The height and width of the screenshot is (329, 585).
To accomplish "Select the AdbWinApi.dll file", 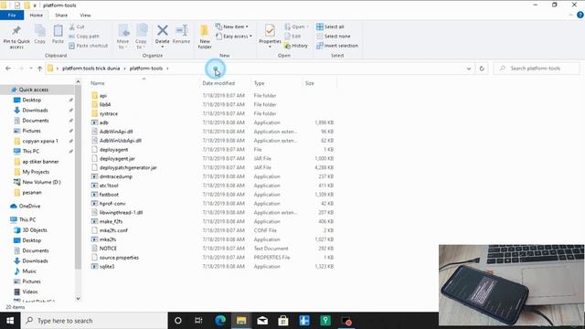I will pos(116,132).
